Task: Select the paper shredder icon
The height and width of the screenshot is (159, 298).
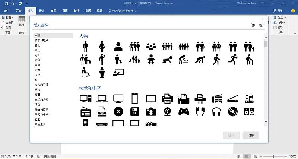Action: 200,99
